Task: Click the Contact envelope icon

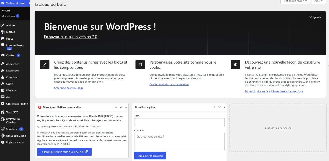Action: pos(3,55)
